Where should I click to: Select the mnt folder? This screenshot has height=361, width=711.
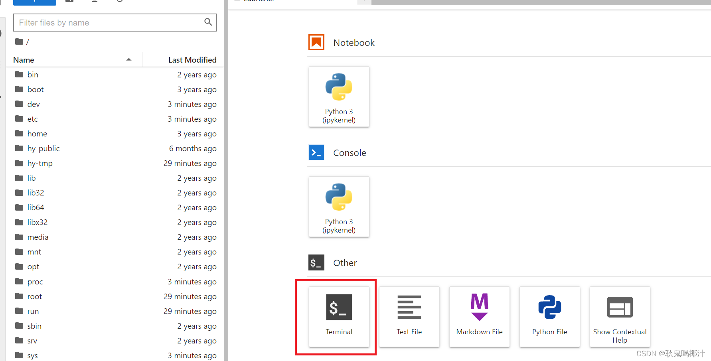click(115, 252)
